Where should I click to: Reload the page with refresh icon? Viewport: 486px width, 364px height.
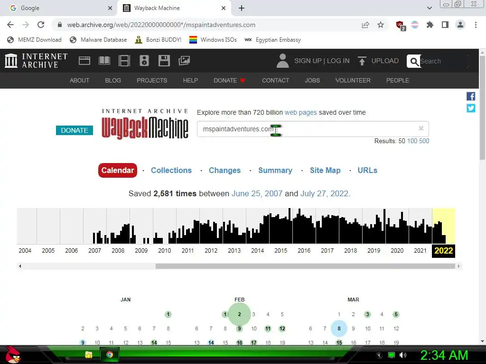click(41, 25)
